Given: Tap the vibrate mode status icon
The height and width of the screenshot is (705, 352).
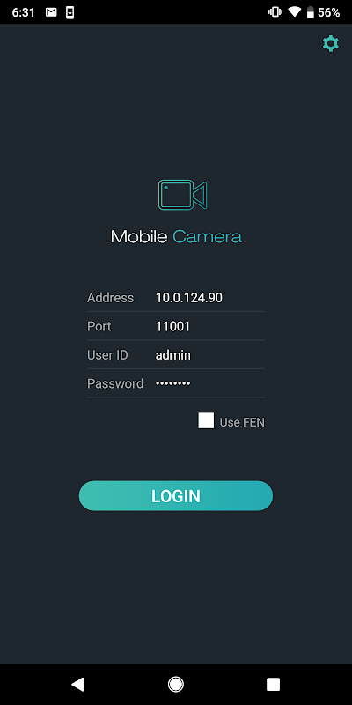Looking at the screenshot, I should point(275,12).
